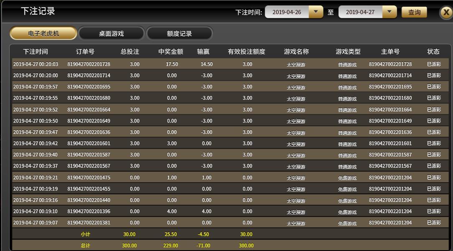
Task: Open the 额度记录 tab
Action: [x=180, y=33]
